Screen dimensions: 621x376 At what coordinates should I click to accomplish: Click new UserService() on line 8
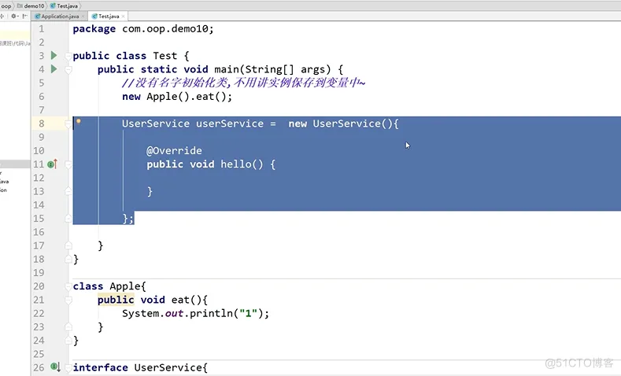(340, 123)
